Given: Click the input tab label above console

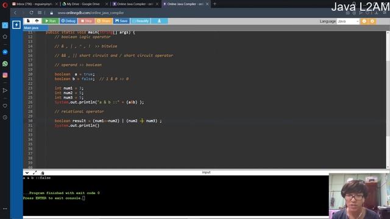Looking at the screenshot, I should (x=206, y=172).
